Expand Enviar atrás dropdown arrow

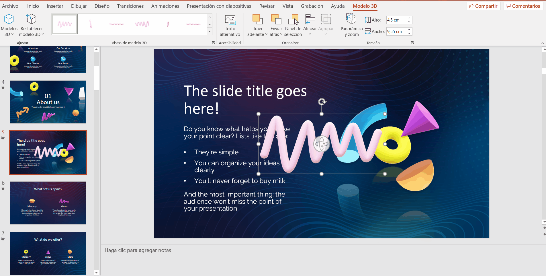pyautogui.click(x=281, y=34)
